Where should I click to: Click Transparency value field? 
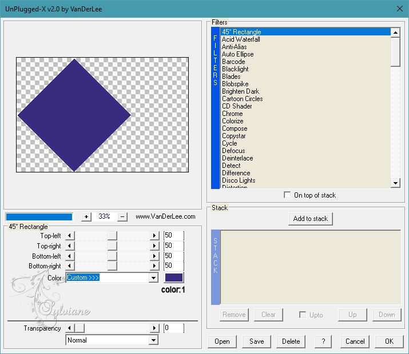pos(174,328)
